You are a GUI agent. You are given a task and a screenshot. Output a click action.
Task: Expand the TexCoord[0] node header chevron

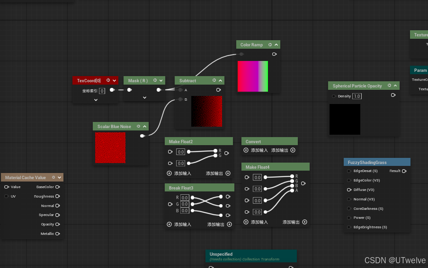pos(115,80)
